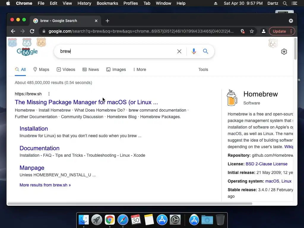Open 'The Missing Package Manager for macOS' result
The image size is (304, 228).
[86, 102]
